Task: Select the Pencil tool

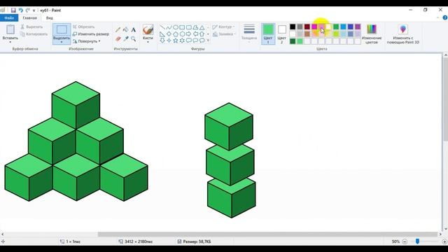Action: click(x=118, y=29)
